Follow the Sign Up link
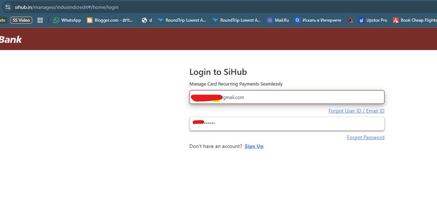 point(254,146)
